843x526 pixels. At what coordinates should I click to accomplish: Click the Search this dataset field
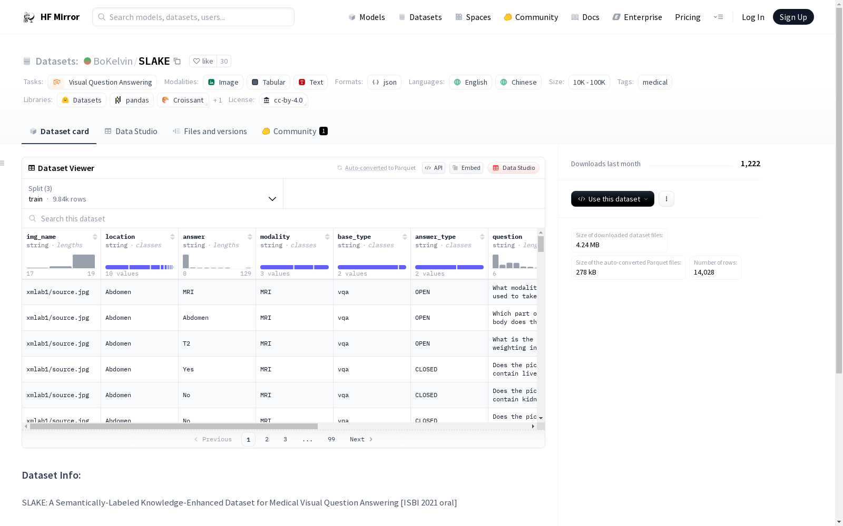[283, 219]
